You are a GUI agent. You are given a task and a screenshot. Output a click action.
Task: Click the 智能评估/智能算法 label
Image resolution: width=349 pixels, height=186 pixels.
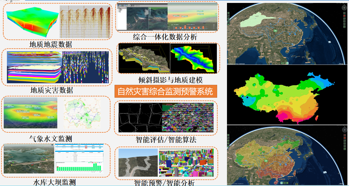pos(166,140)
